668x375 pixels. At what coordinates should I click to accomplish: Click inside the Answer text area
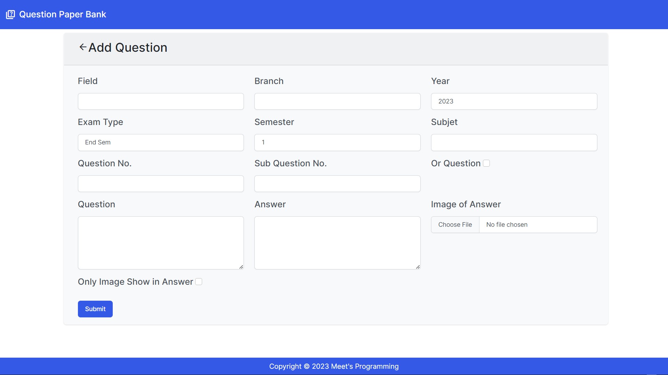click(x=337, y=243)
